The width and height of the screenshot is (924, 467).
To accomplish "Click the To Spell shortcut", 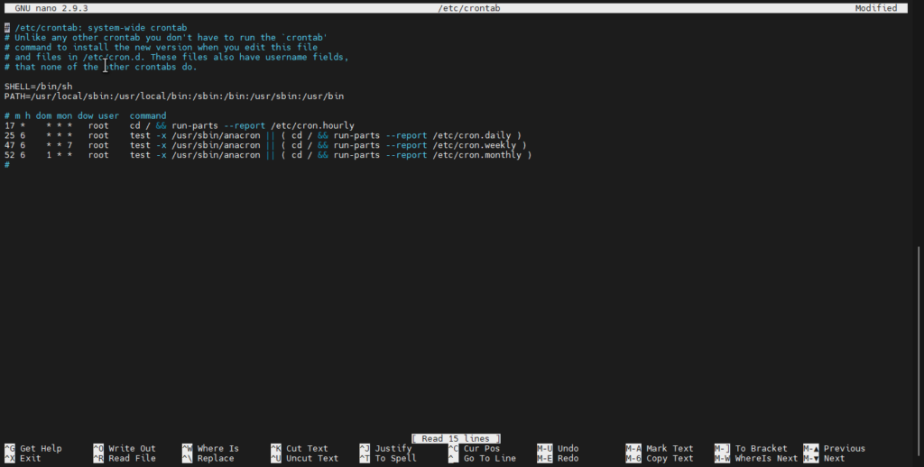I will [x=395, y=458].
